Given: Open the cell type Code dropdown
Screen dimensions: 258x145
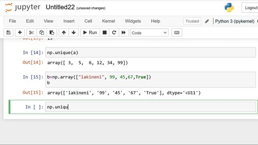Looking at the screenshot, I should point(149,33).
